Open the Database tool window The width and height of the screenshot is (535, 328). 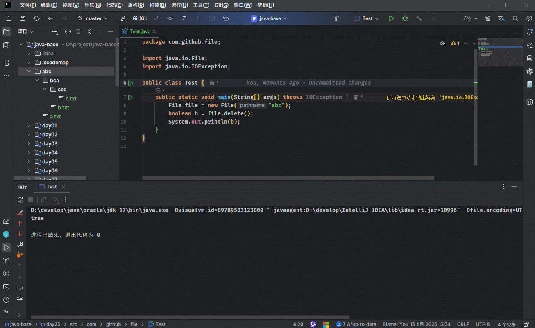[529, 58]
